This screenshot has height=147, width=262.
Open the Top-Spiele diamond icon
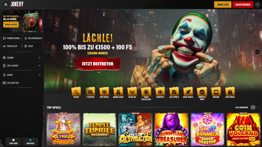(x=104, y=92)
